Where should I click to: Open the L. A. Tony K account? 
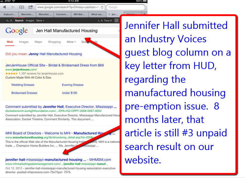tap(105, 21)
